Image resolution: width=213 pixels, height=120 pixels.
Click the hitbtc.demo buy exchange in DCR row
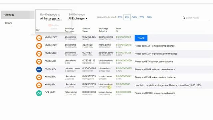[x=71, y=92]
